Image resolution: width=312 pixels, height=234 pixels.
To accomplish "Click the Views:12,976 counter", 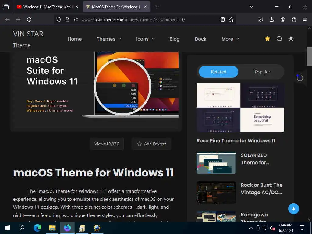I will click(107, 144).
